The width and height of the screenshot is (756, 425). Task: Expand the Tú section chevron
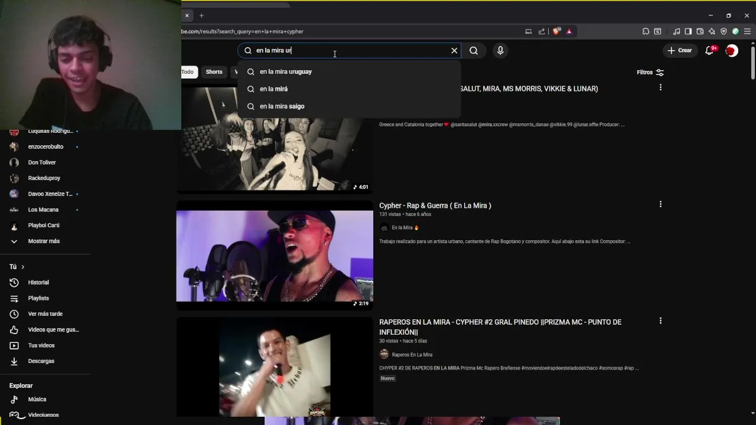(x=22, y=267)
